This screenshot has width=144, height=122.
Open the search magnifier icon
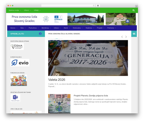(x=133, y=10)
